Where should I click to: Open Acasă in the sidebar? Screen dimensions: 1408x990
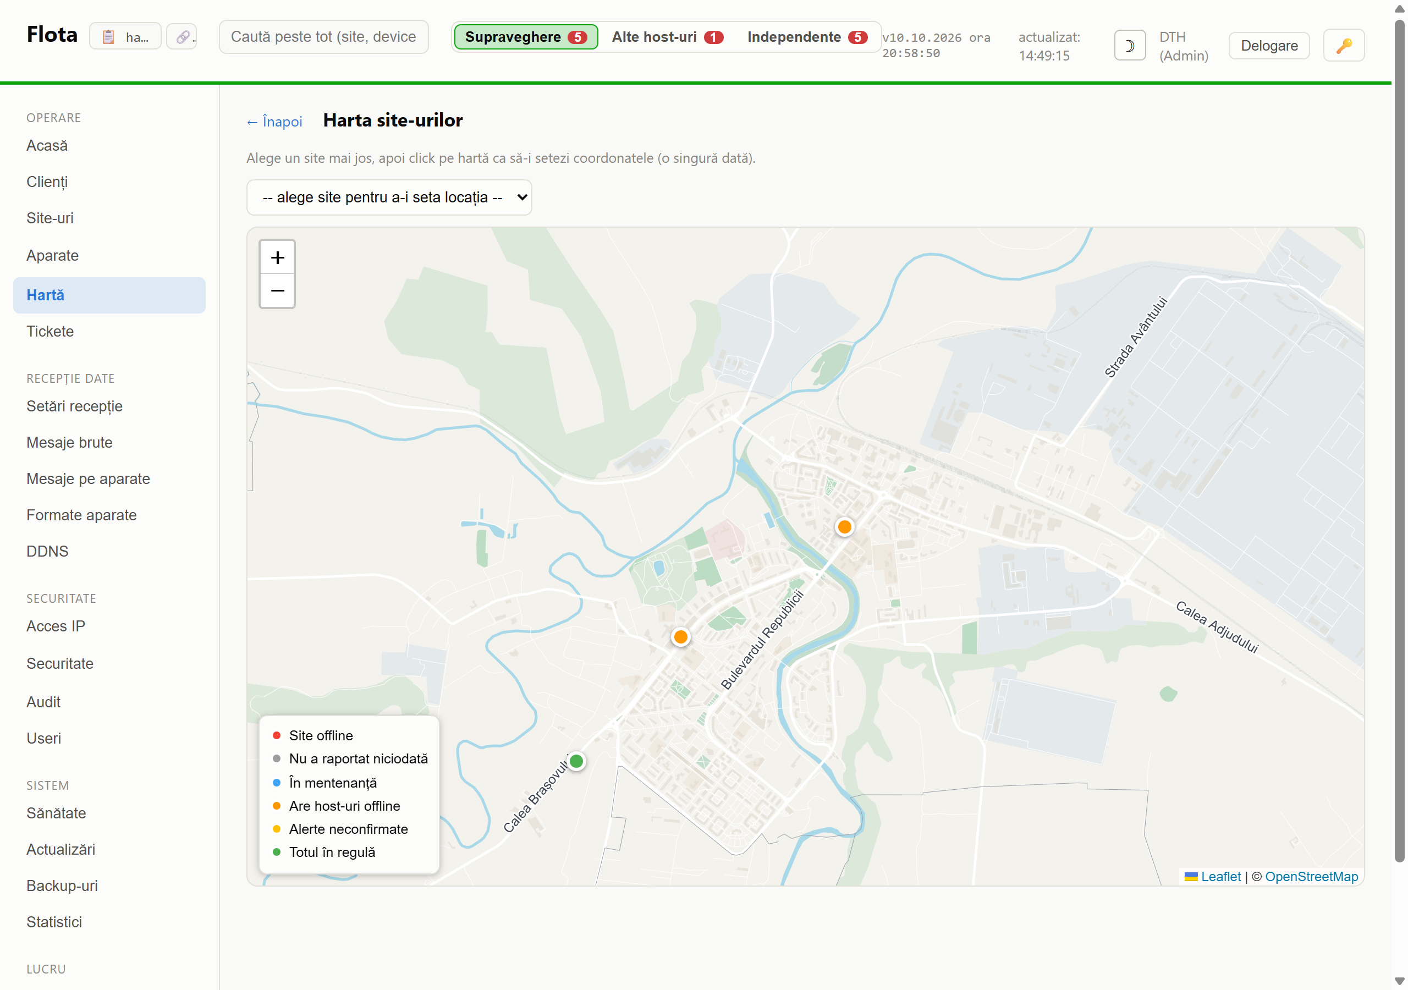[x=109, y=146]
